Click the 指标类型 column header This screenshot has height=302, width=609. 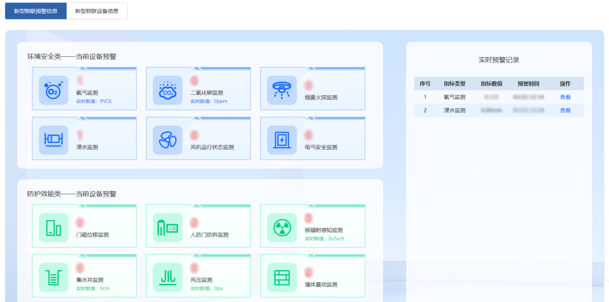tap(455, 84)
